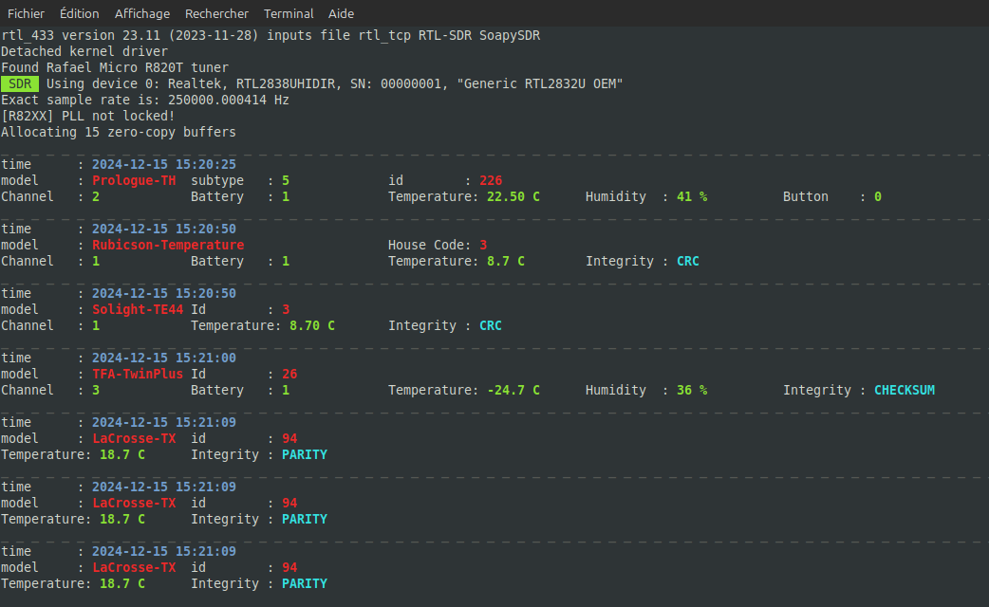Click the timestamp 2024-12-15 15:21:00

coord(164,358)
